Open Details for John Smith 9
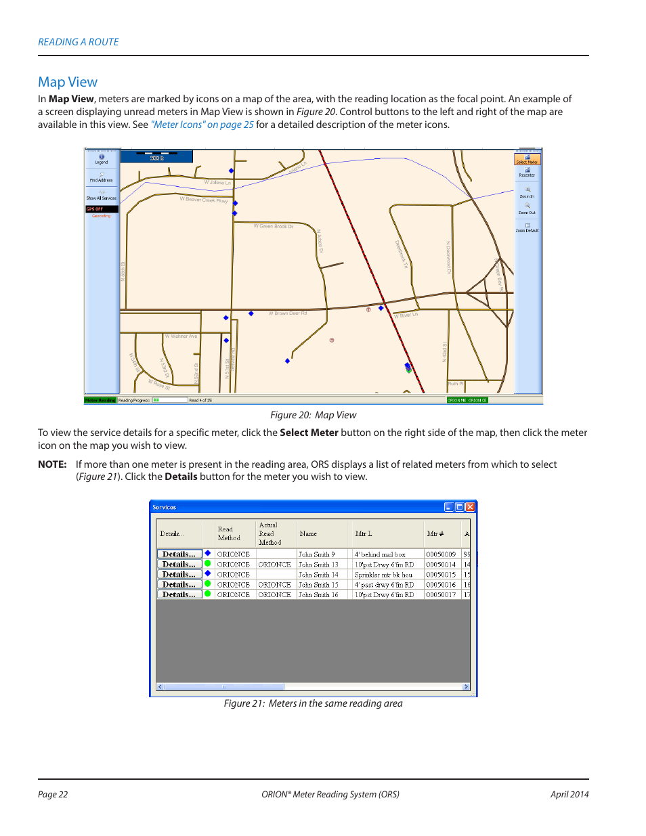This screenshot has height=836, width=646. click(x=179, y=554)
